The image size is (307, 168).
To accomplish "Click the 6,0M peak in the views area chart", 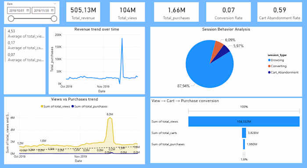I will point(110,118).
